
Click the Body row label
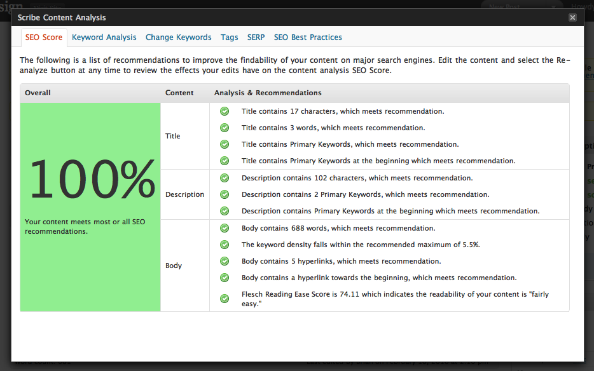174,266
